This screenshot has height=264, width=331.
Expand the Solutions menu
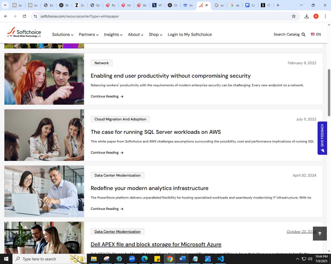(63, 35)
